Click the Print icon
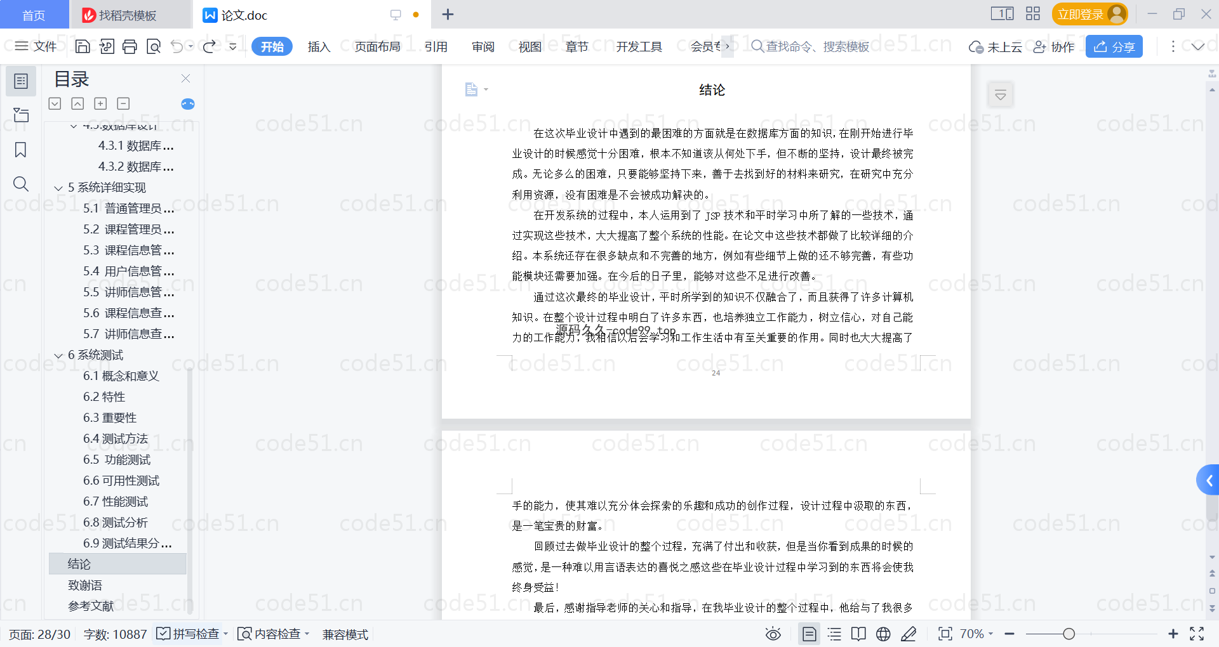The image size is (1219, 647). point(130,46)
